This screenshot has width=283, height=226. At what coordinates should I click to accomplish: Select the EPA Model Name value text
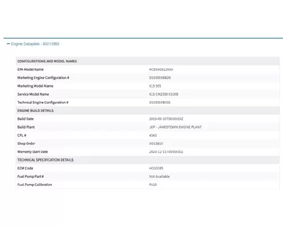click(161, 69)
